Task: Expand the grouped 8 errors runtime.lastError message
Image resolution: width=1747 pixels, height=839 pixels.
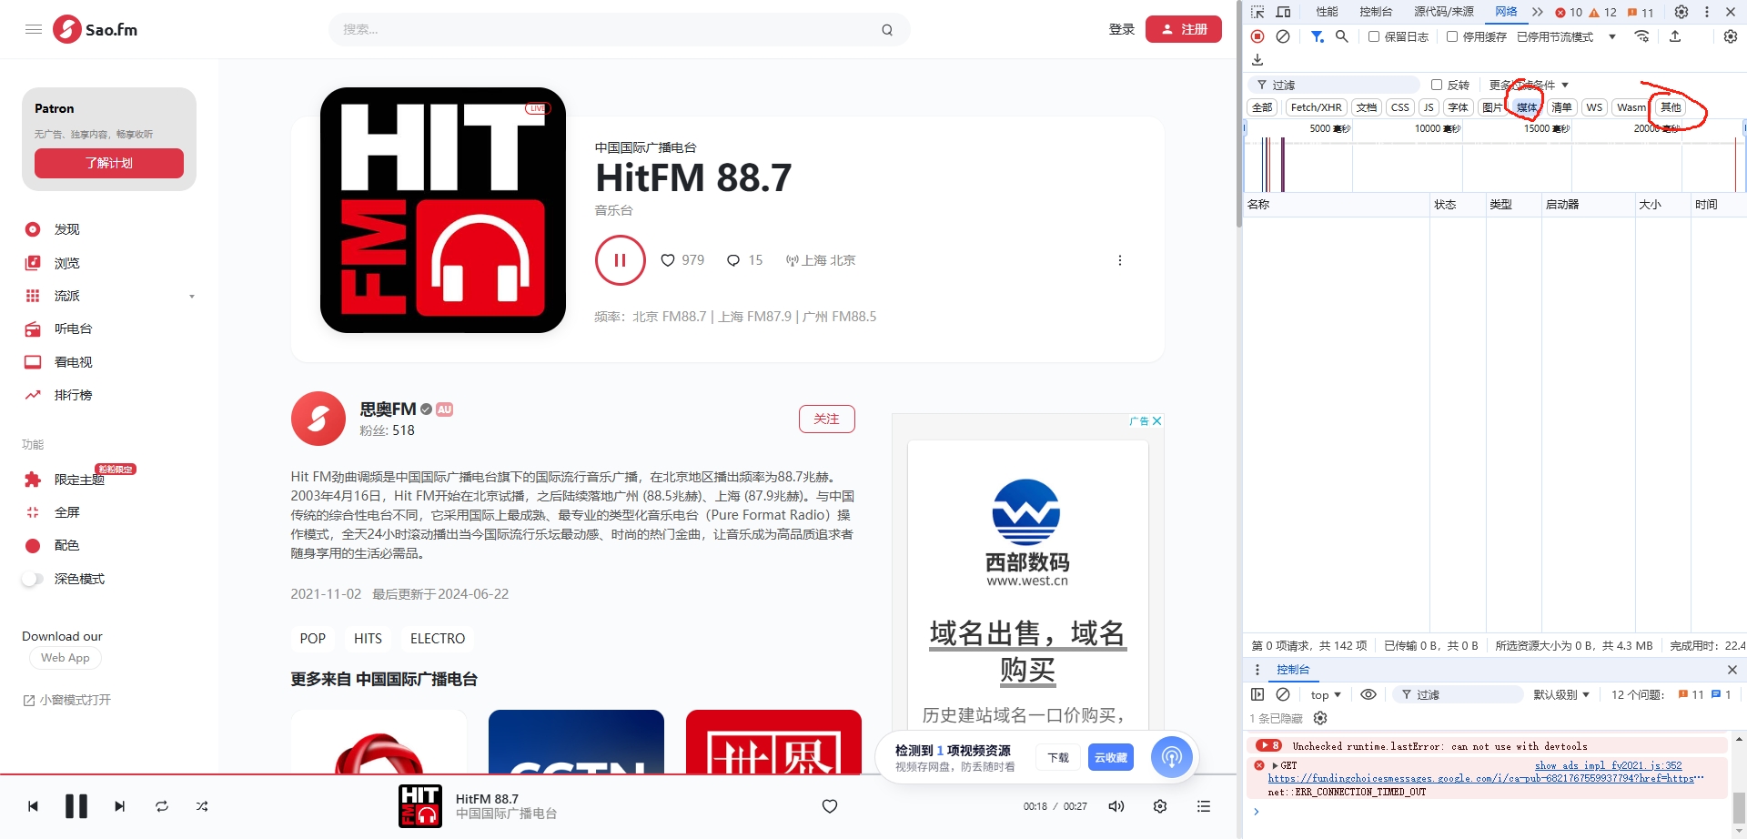Action: coord(1270,745)
